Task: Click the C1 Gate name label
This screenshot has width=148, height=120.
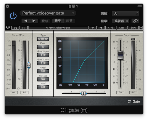Action: [x=134, y=102]
